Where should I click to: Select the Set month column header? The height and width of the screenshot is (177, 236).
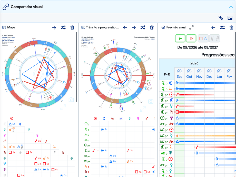click(179, 74)
